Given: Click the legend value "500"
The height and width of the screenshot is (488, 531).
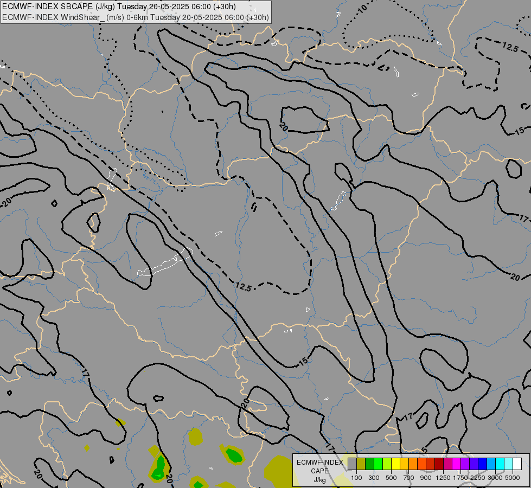Looking at the screenshot, I should pos(391,478).
